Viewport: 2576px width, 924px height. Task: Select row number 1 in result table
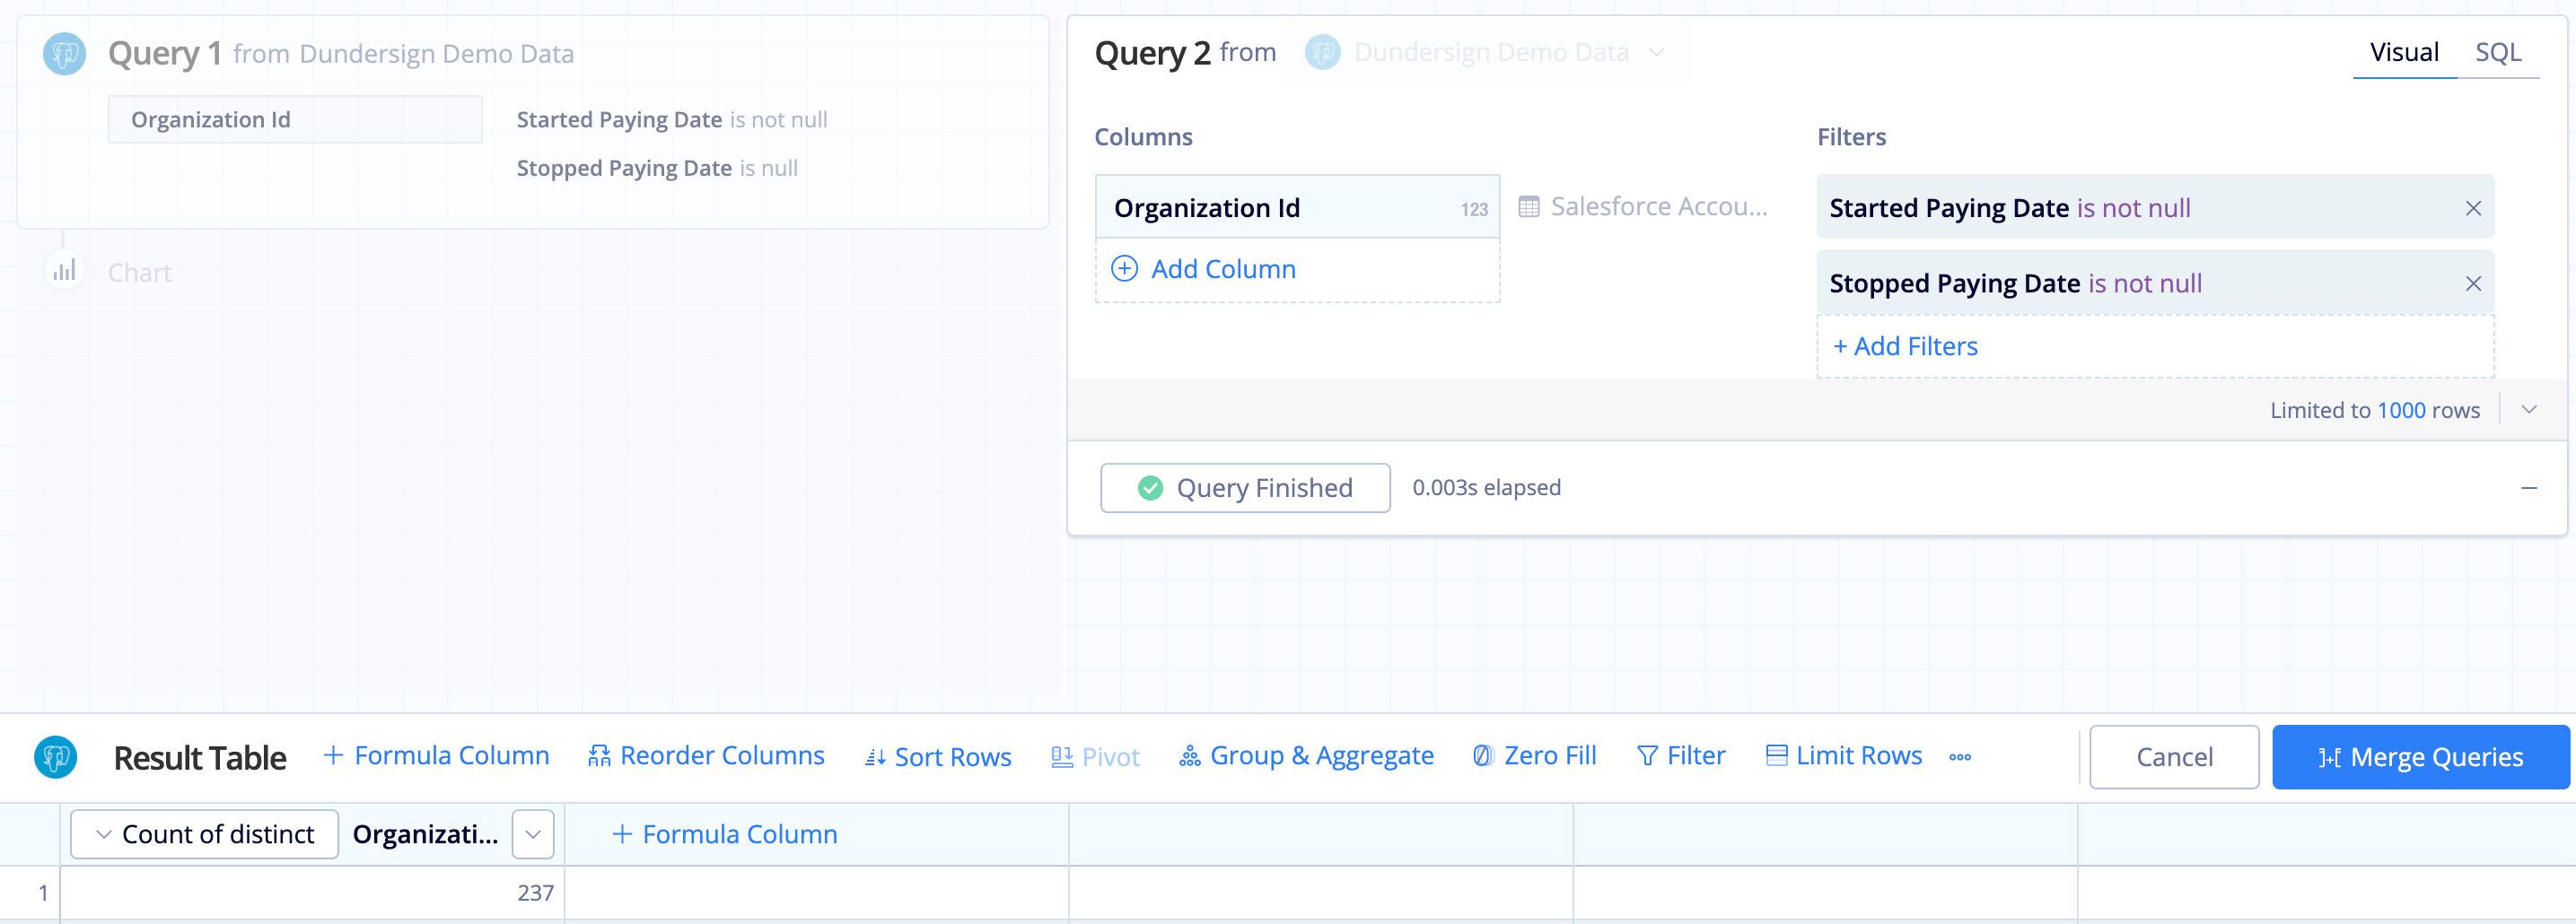pos(42,892)
